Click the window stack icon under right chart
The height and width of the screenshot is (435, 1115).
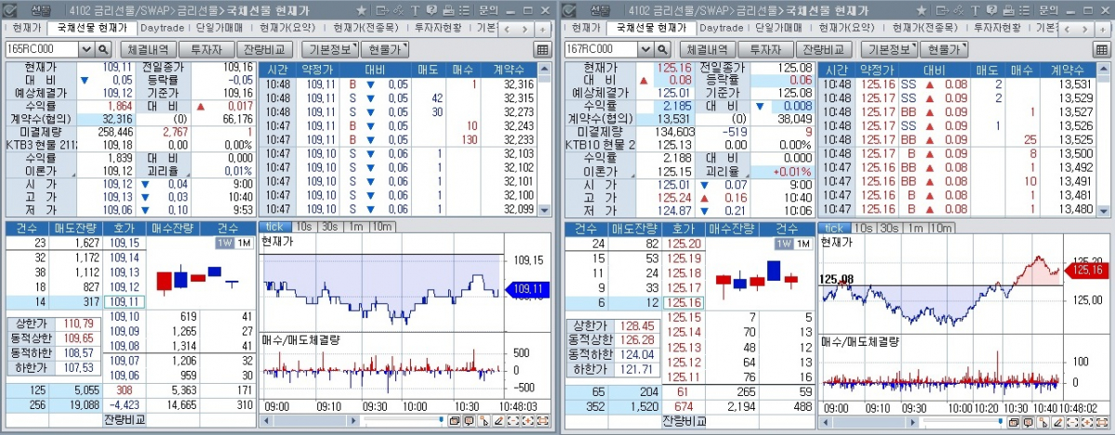click(1013, 421)
